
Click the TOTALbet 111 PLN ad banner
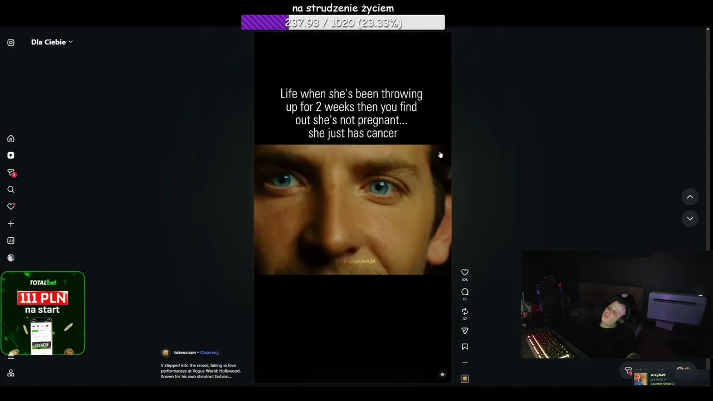point(43,313)
